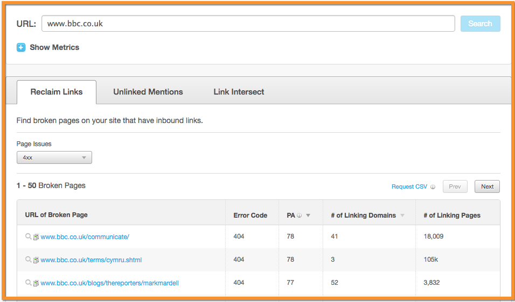Focus the URL input field
This screenshot has width=515, height=302.
(x=248, y=24)
